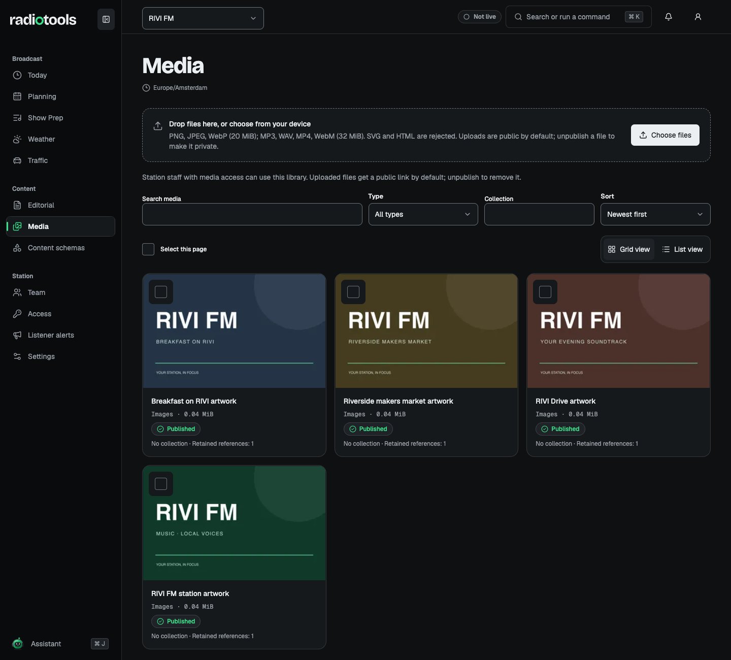Open the RIVI FM station selector
Image resolution: width=731 pixels, height=660 pixels.
(203, 18)
